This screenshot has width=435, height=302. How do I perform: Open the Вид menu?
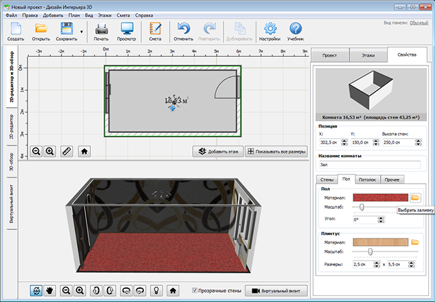[x=89, y=15]
